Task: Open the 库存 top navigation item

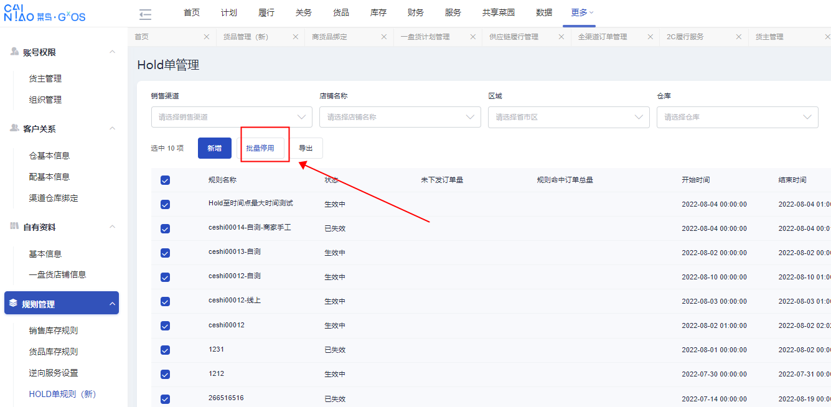Action: point(378,12)
